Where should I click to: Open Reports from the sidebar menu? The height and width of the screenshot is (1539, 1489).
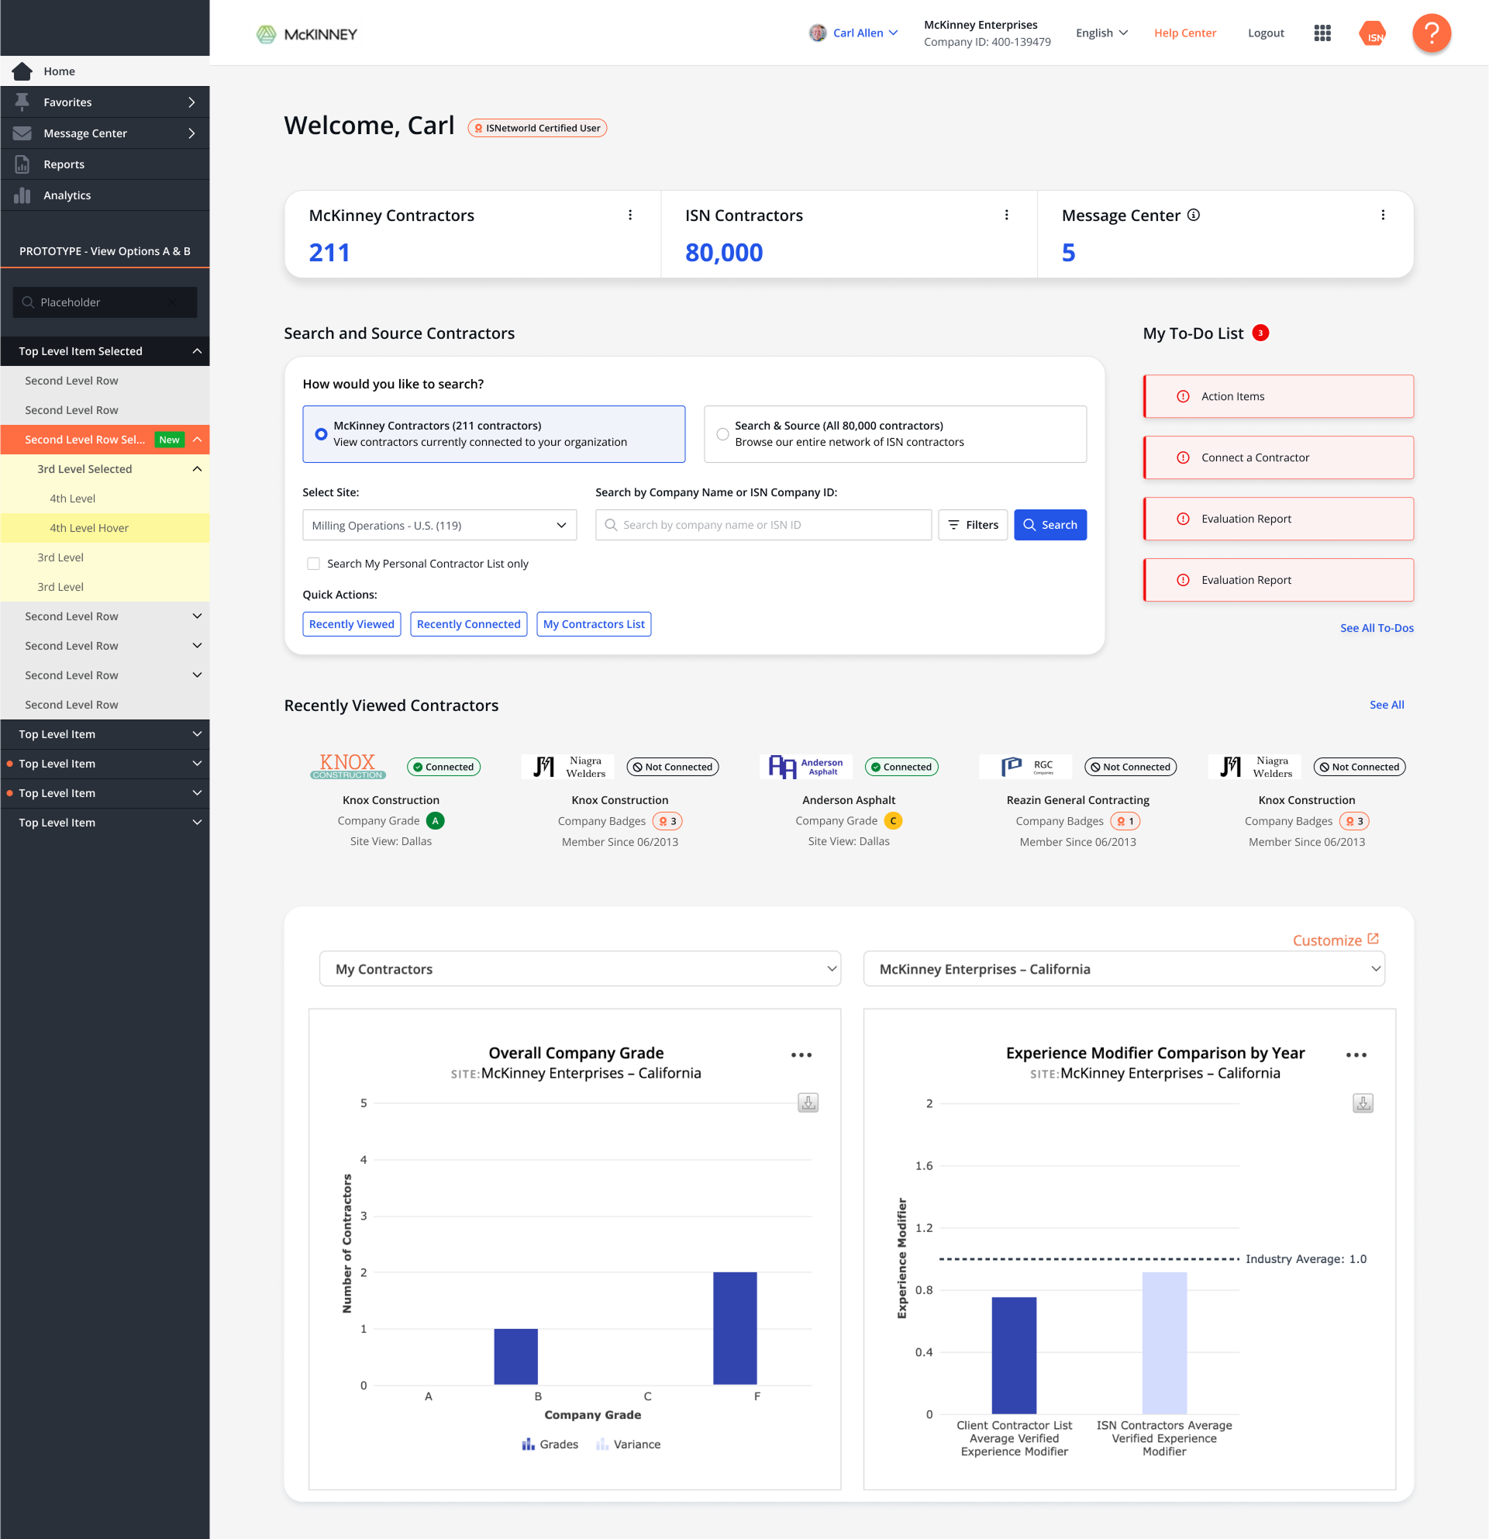(105, 164)
